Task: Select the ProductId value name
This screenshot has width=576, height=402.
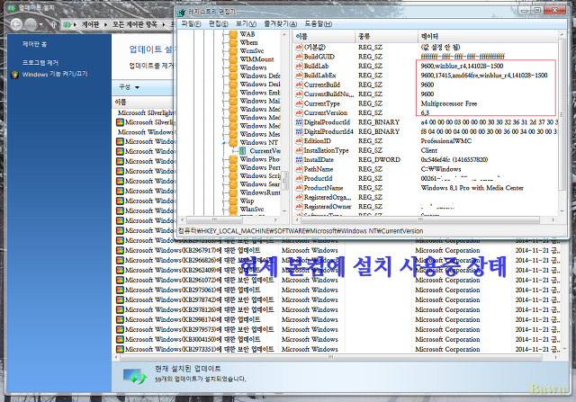Action: pyautogui.click(x=318, y=178)
